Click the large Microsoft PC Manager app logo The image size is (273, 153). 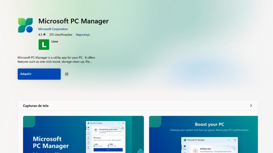(25, 25)
